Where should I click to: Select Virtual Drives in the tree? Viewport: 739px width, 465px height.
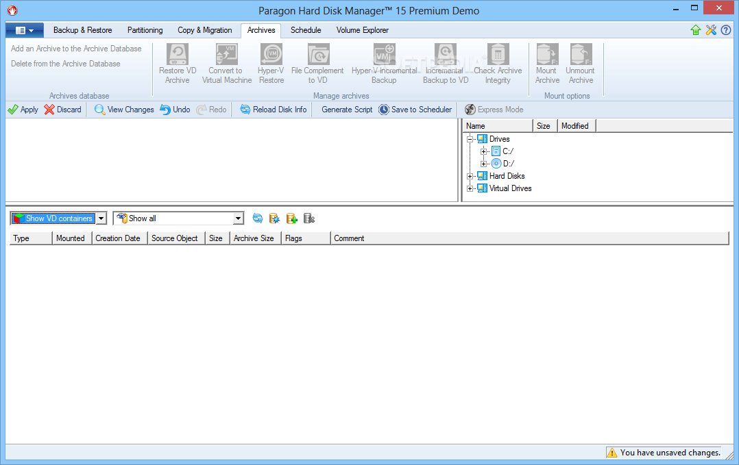[511, 188]
